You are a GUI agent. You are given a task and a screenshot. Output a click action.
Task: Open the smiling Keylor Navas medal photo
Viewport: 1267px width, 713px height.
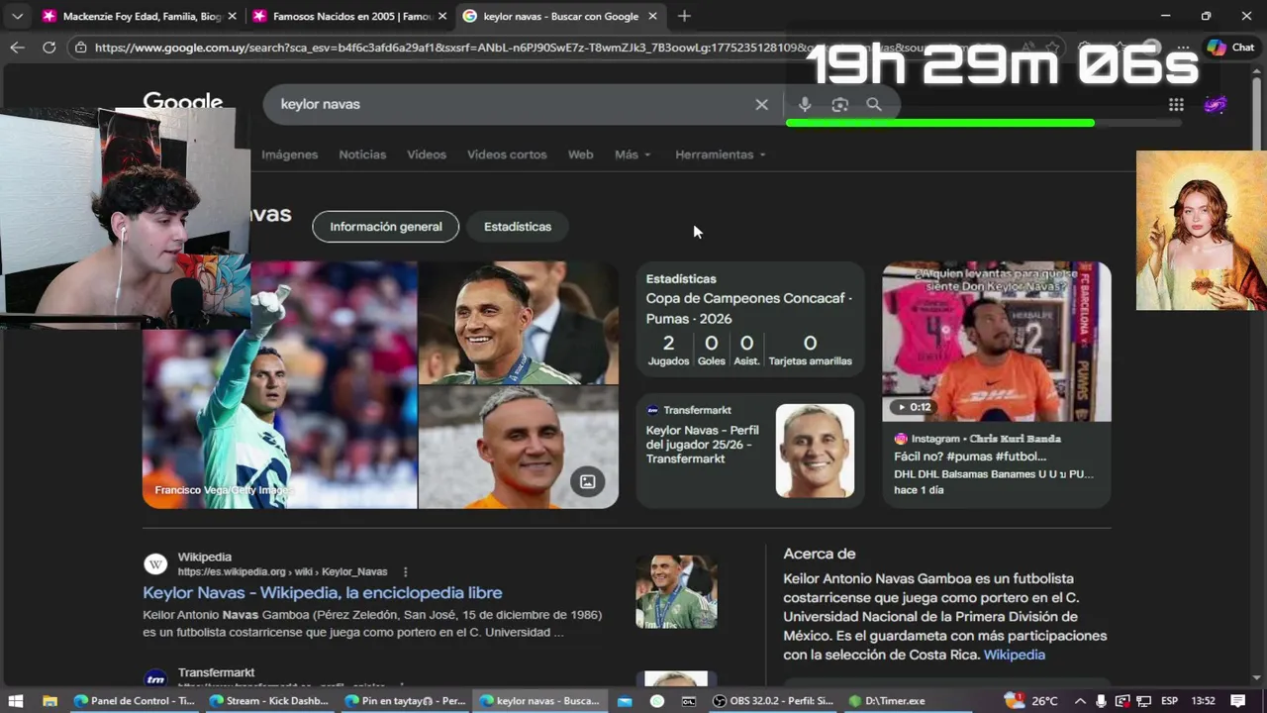click(x=519, y=323)
